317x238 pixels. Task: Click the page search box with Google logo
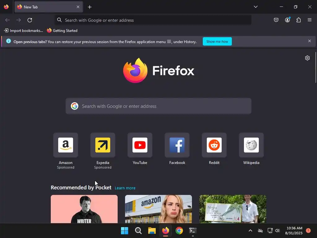click(158, 106)
